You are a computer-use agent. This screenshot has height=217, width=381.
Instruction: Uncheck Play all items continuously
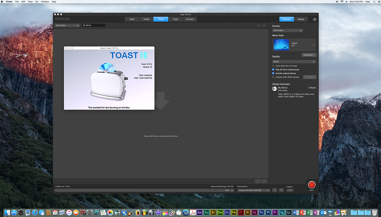click(x=273, y=70)
